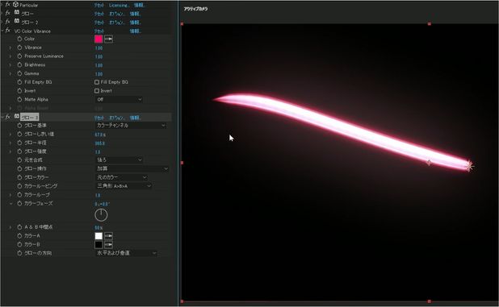Click the pink Color swatch
Screen dimensions: 499x307
tap(99, 39)
